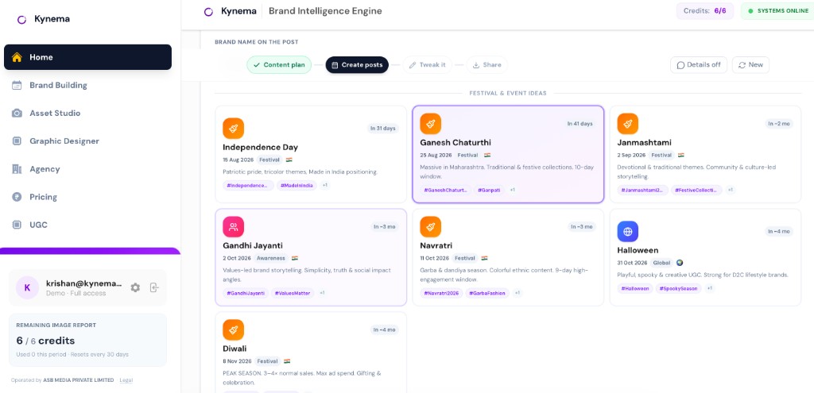The image size is (814, 393).
Task: Open the UGC section
Action: tap(87, 225)
